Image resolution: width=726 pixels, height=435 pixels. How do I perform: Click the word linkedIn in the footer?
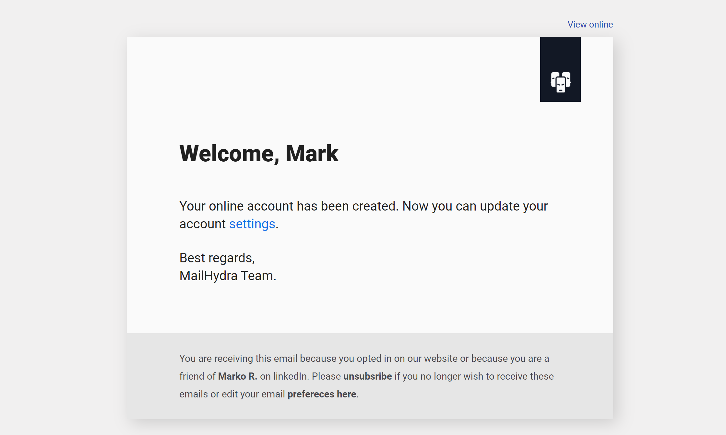290,376
